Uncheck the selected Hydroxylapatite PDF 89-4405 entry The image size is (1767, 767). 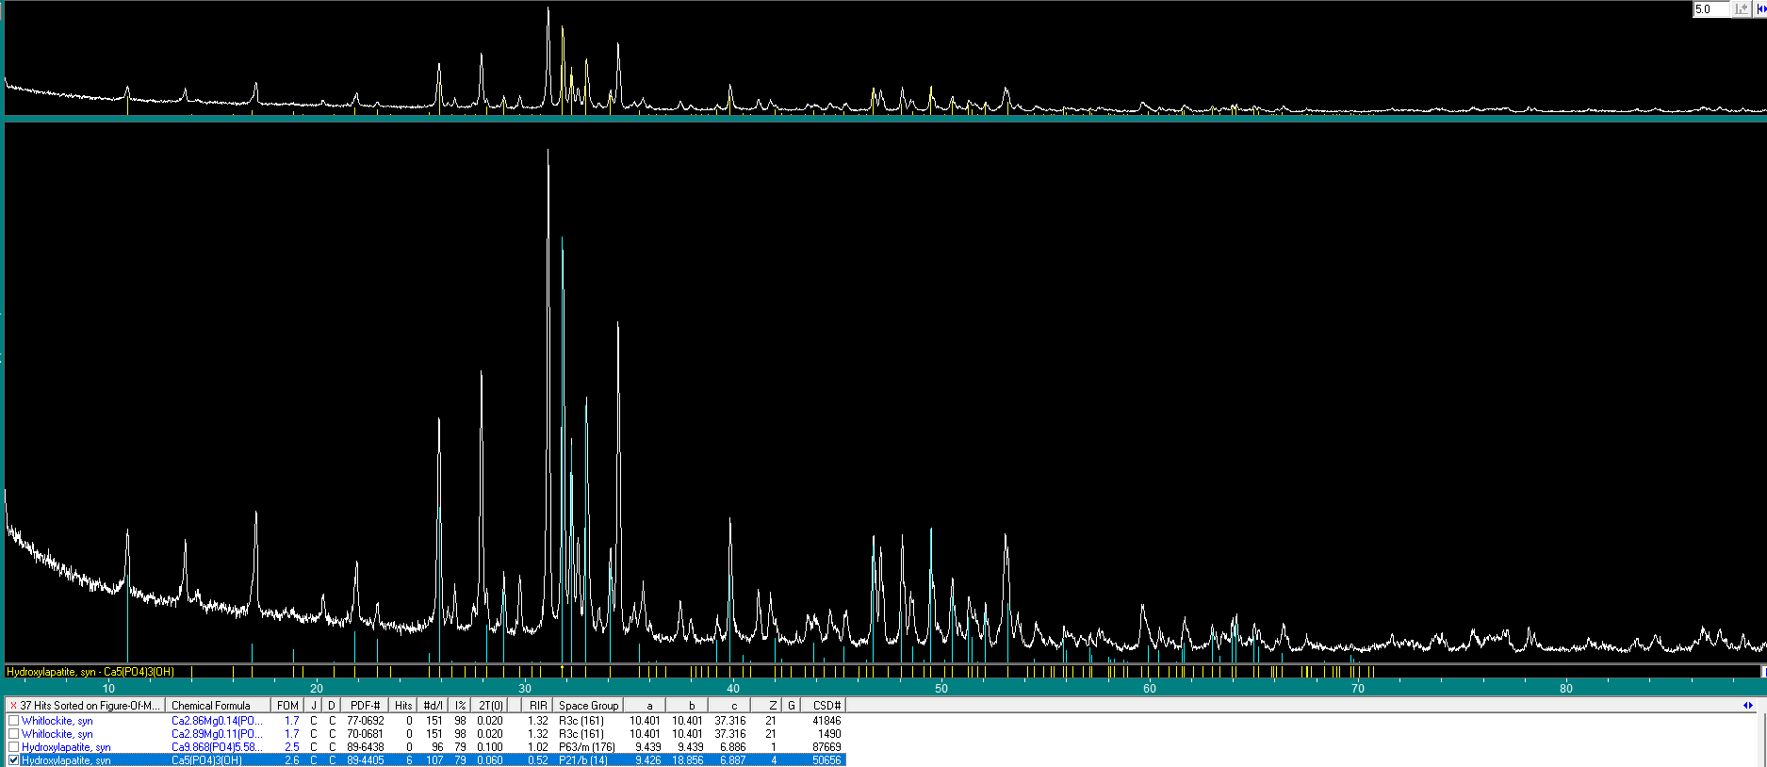pyautogui.click(x=13, y=760)
